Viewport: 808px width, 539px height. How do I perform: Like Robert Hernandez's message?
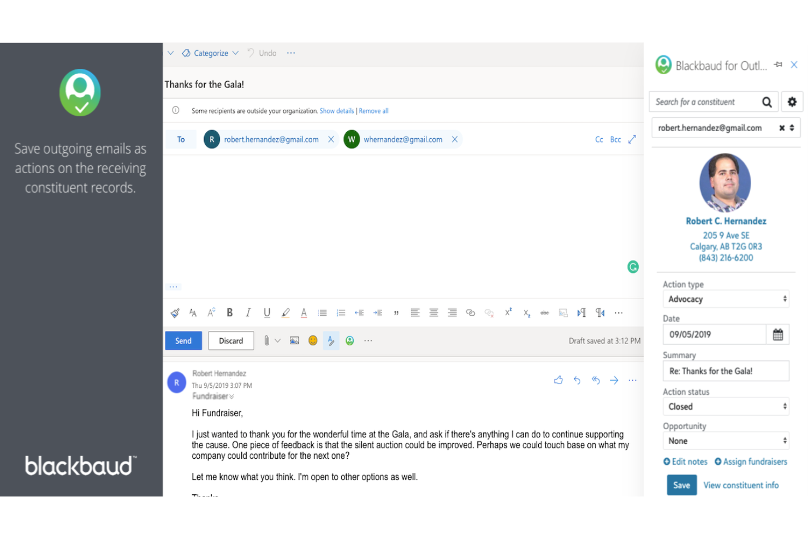point(559,380)
